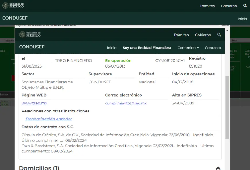
Task: Open the www.treo.mx website link
Action: coord(34,103)
